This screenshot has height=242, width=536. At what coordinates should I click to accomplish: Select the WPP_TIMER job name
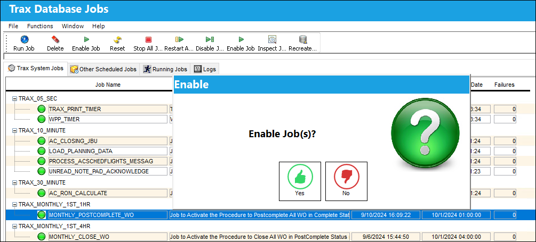(x=108, y=119)
